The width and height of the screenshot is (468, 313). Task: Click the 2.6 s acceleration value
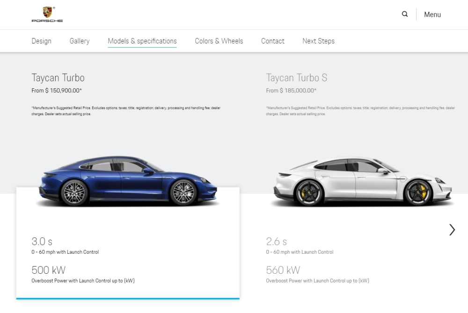tap(277, 241)
